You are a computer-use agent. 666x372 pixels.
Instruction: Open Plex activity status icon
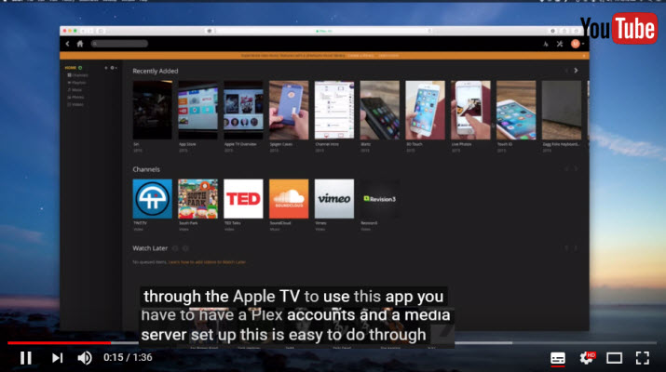coord(546,44)
